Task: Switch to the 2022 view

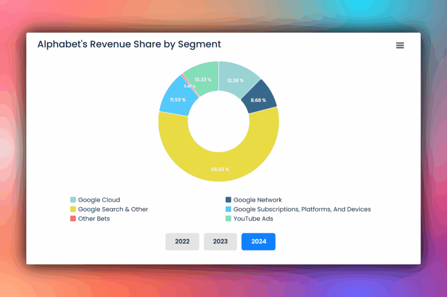Action: (x=182, y=241)
